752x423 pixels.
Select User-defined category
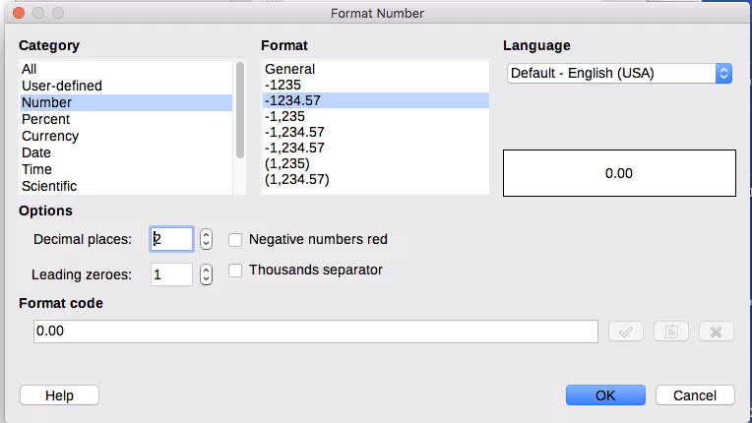127,87
